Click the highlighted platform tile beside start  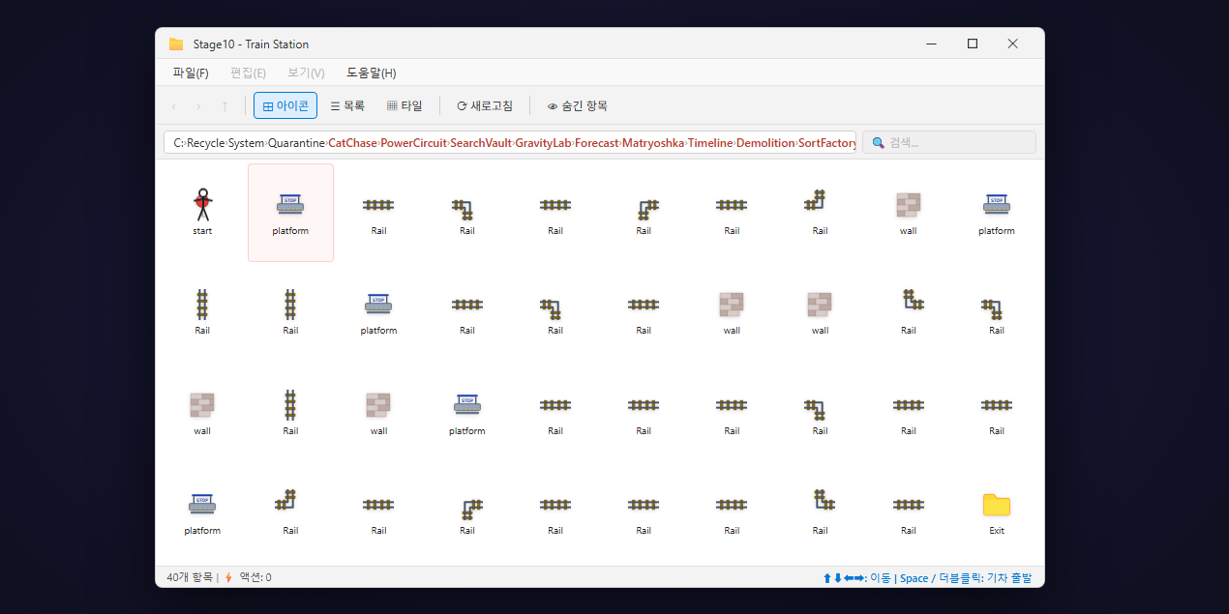[x=290, y=212]
